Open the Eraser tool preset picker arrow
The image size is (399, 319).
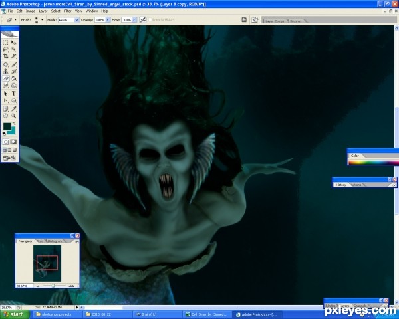click(15, 19)
